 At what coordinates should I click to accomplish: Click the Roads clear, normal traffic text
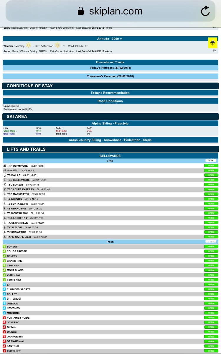click(18, 109)
